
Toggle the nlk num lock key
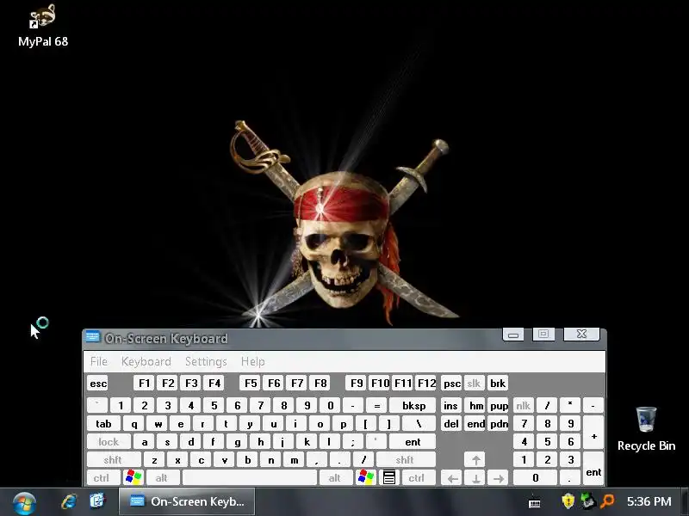523,405
